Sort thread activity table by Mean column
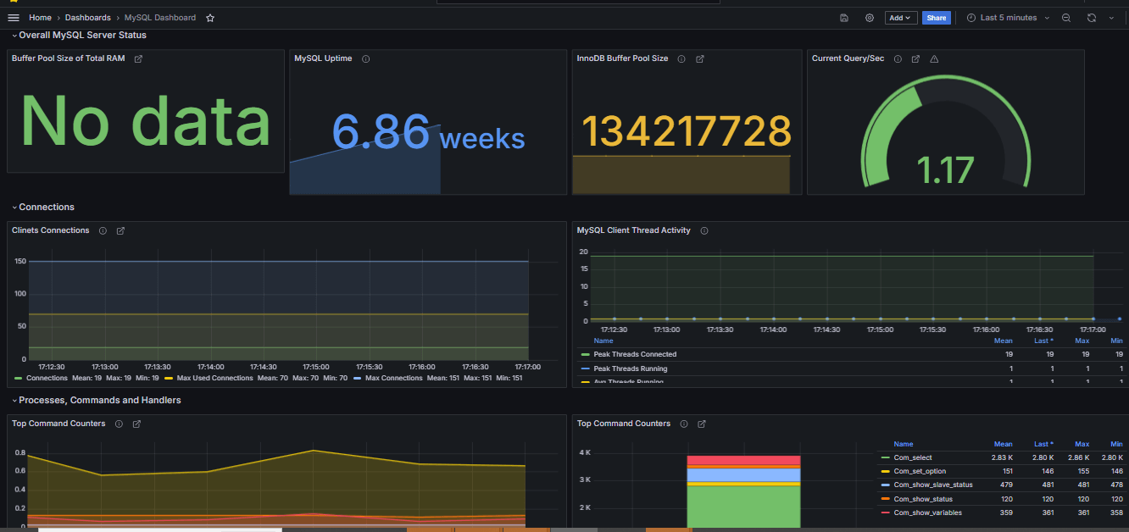 click(1003, 341)
